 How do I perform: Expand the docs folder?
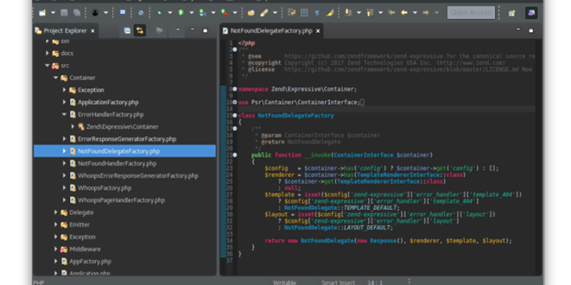pos(47,53)
